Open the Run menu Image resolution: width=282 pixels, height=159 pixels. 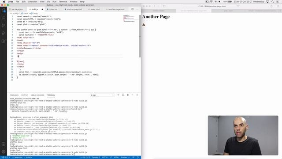[x=54, y=2]
